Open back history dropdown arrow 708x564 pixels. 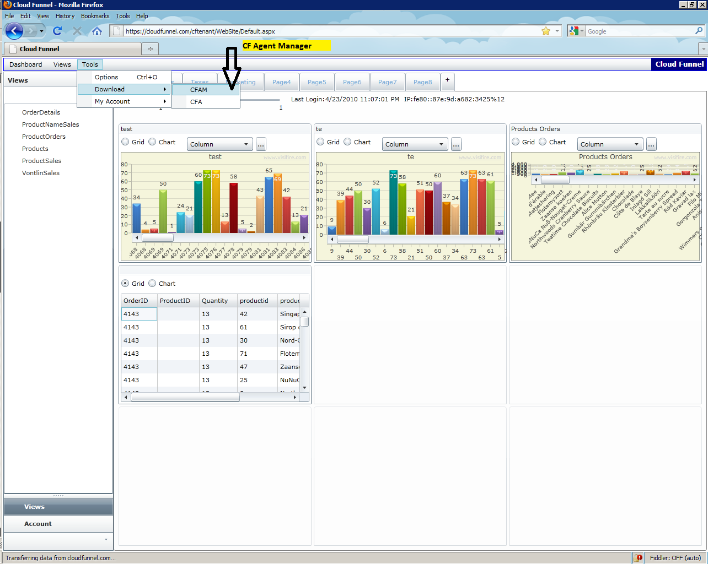pos(41,31)
